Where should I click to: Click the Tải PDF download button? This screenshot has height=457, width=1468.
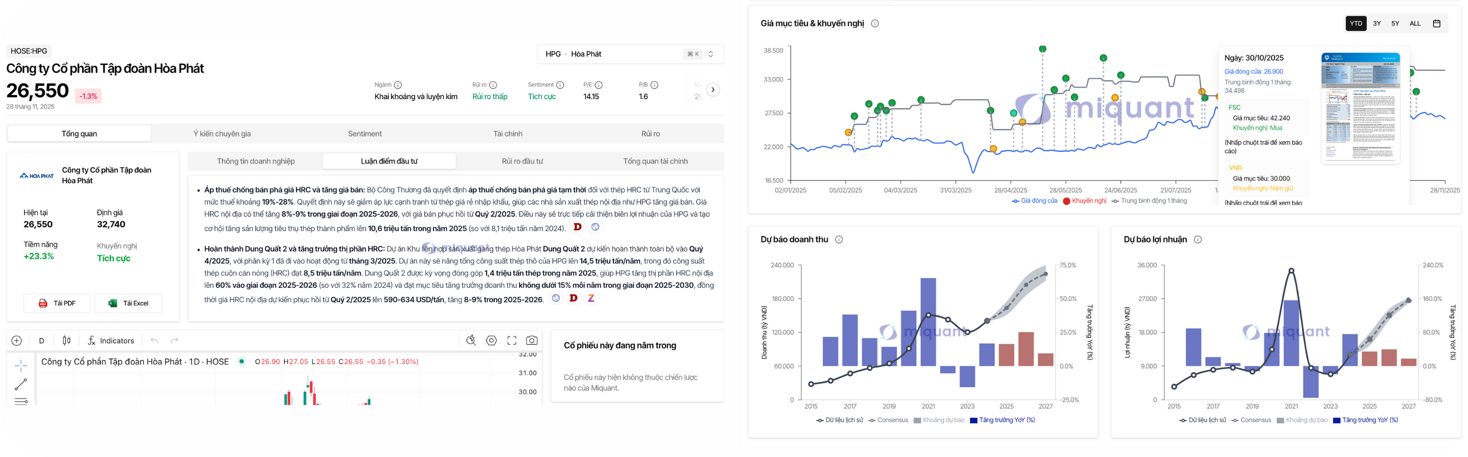pyautogui.click(x=57, y=303)
